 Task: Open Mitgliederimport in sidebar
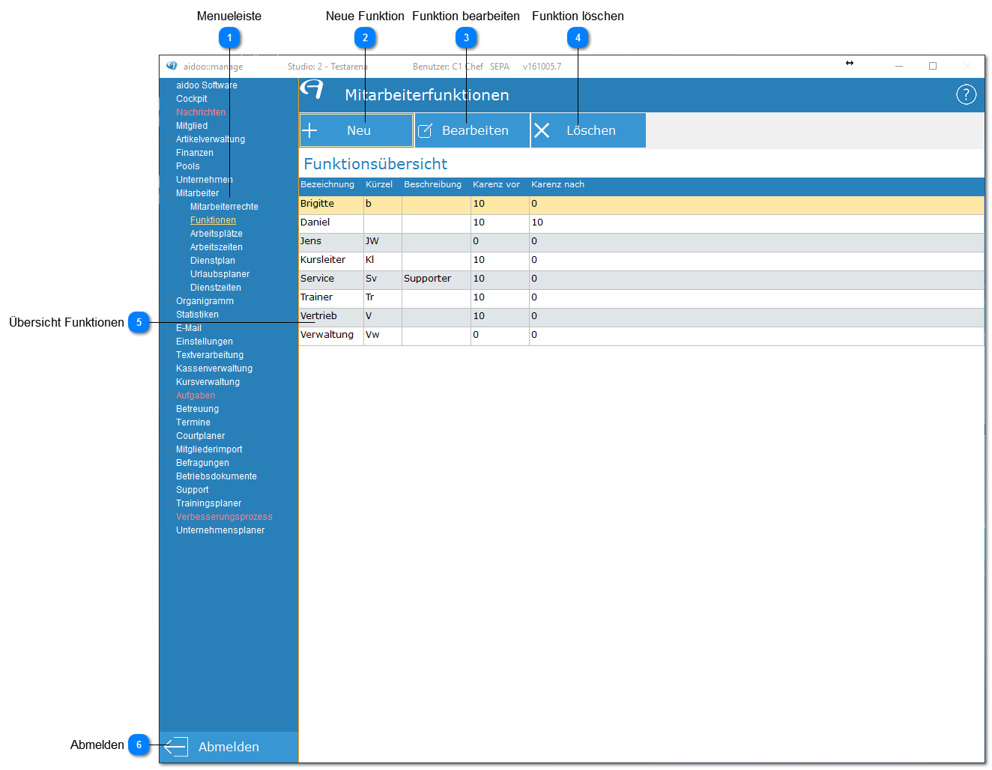pos(209,449)
